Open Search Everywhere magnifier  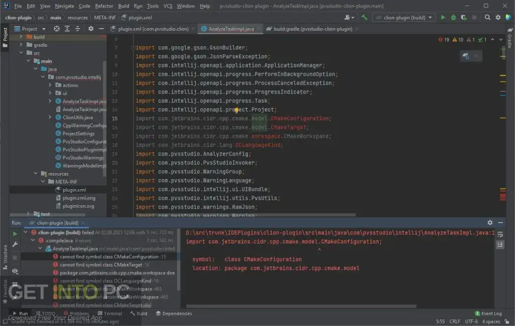(x=487, y=17)
